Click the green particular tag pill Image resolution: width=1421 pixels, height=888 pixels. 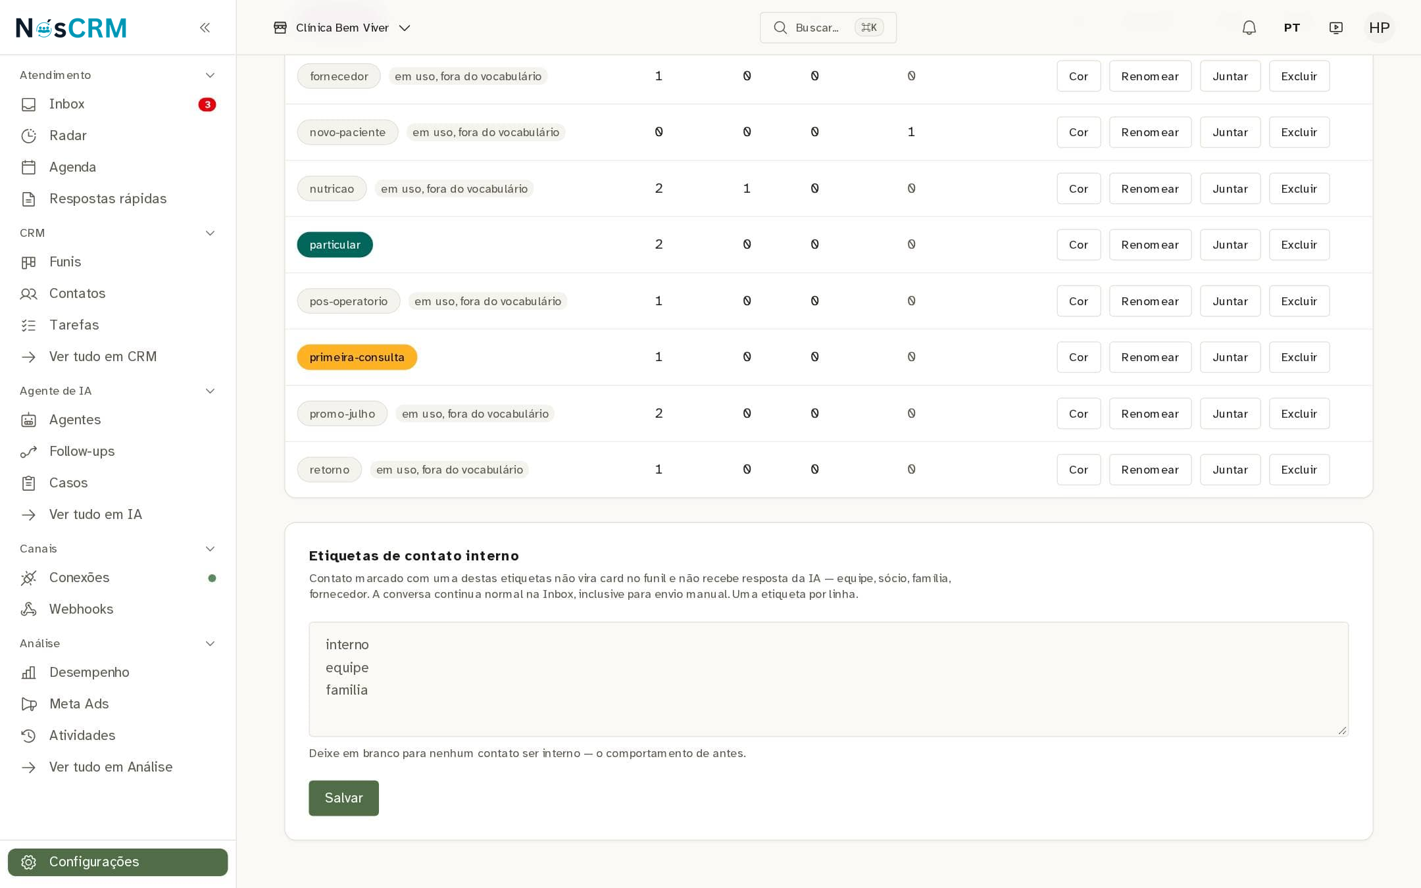(x=335, y=245)
